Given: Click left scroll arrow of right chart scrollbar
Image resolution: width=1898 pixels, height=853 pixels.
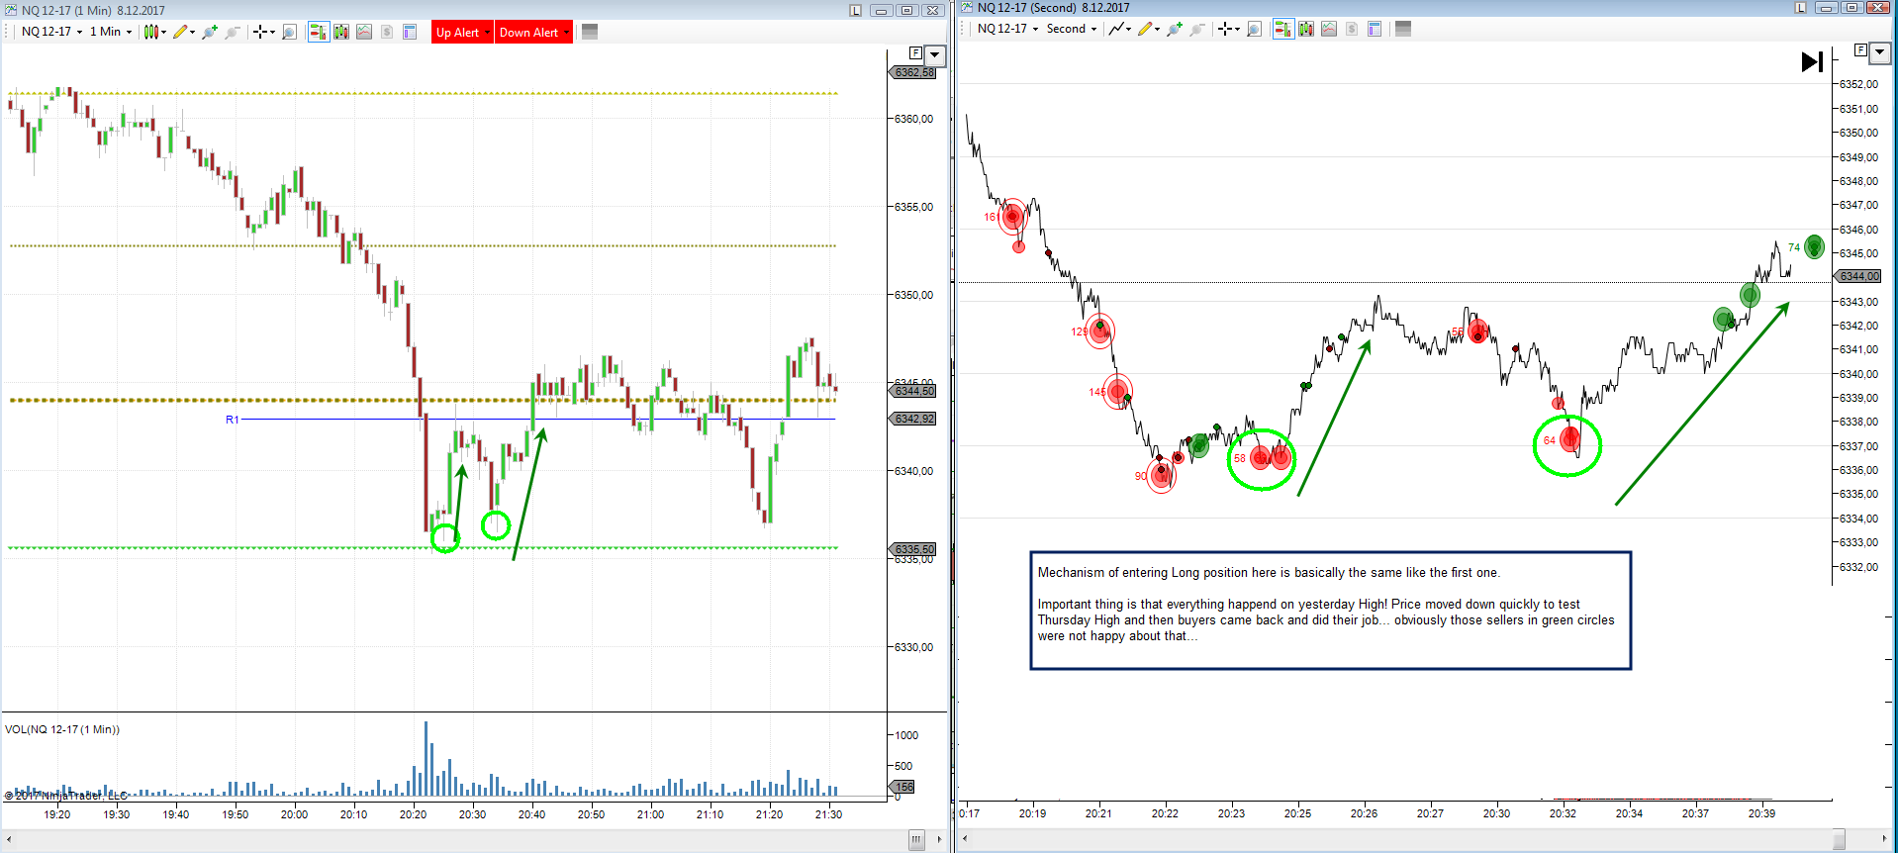Looking at the screenshot, I should 965,839.
